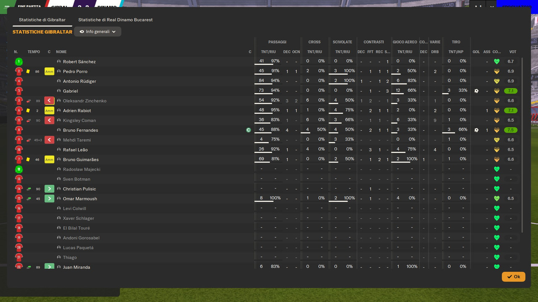Click Bruno Fernandes captain C badge
538x302 pixels.
[248, 130]
